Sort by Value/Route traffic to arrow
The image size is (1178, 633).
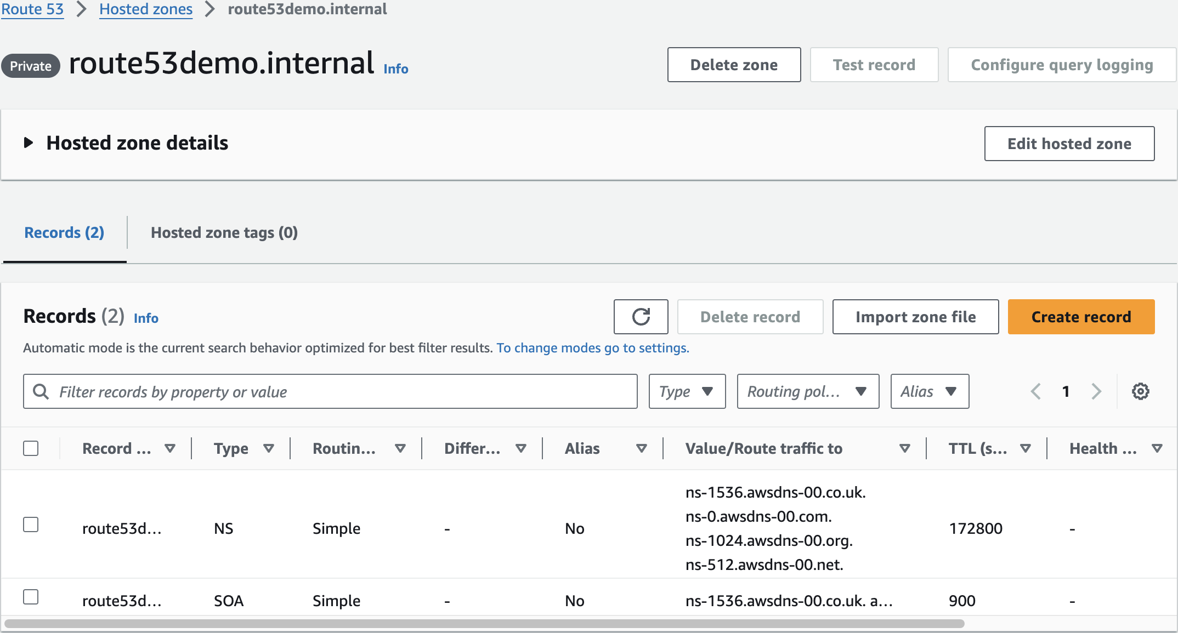(905, 448)
